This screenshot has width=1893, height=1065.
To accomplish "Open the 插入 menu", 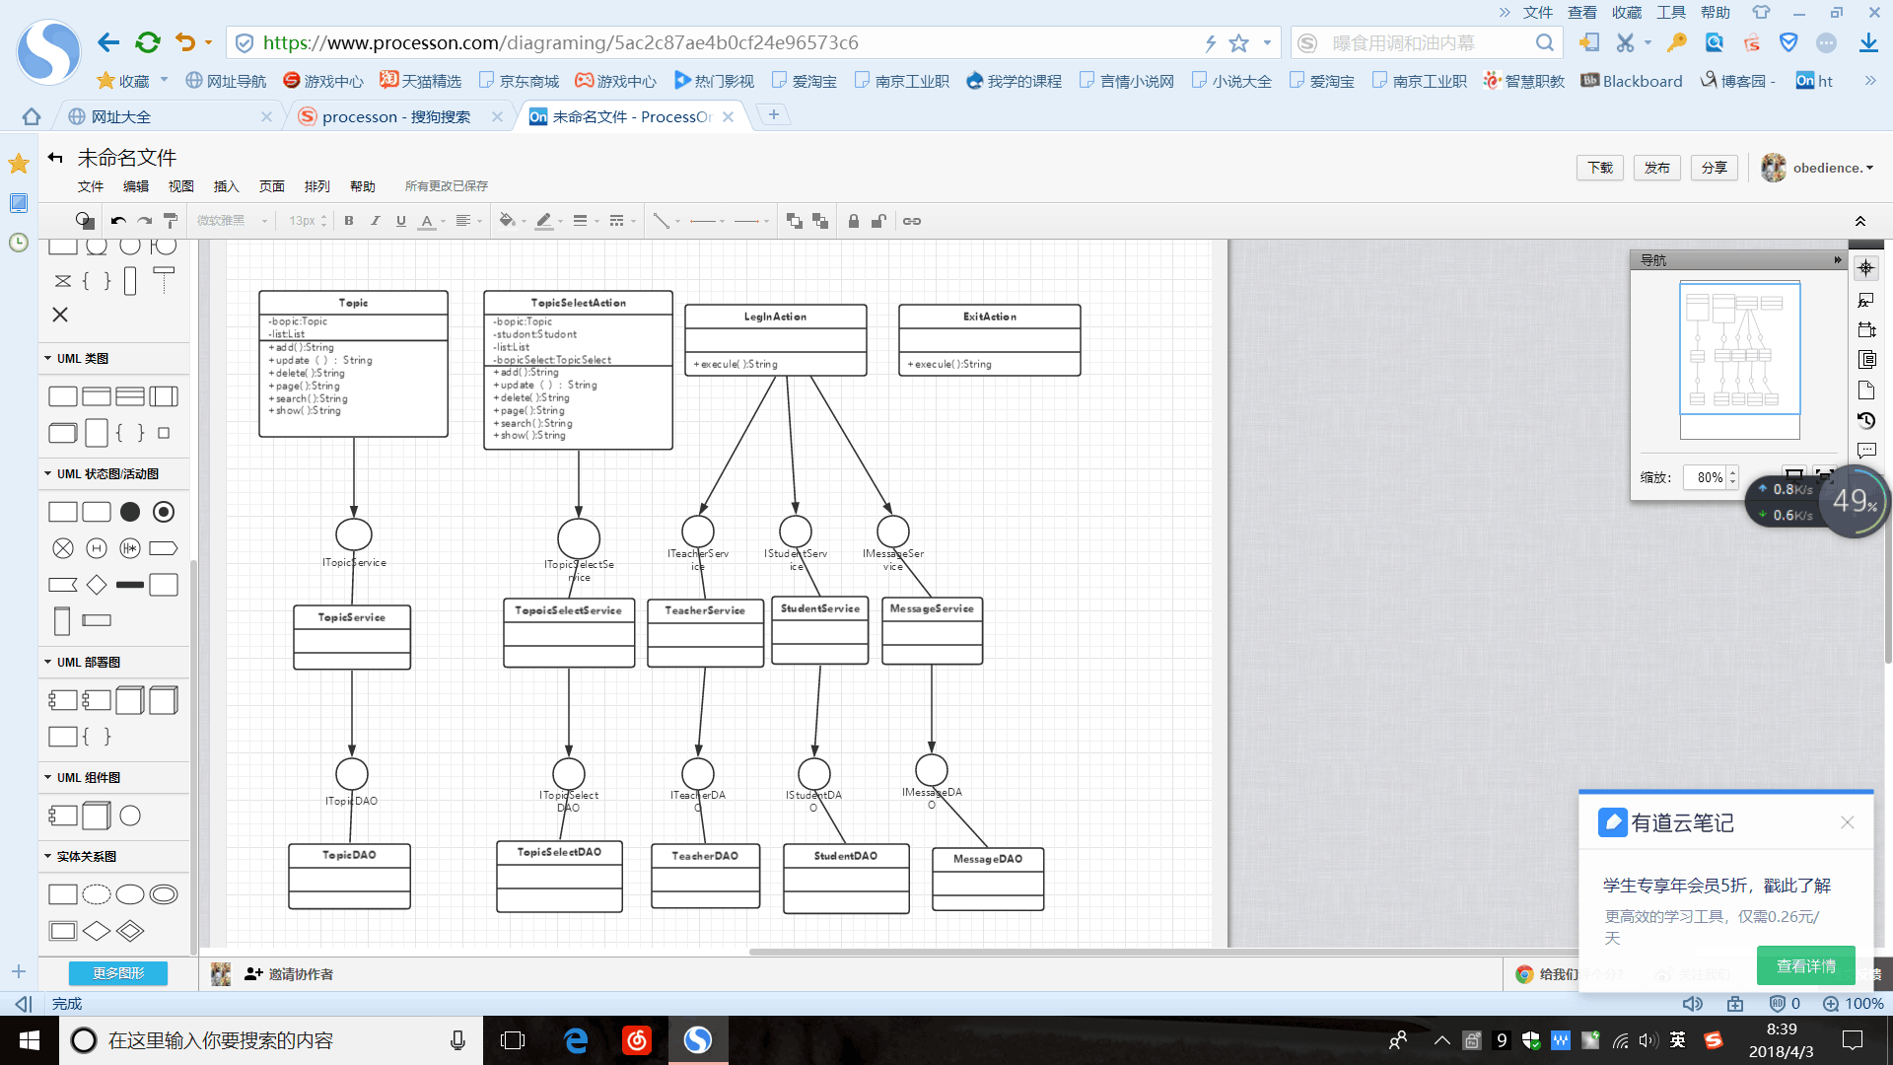I will 227,186.
